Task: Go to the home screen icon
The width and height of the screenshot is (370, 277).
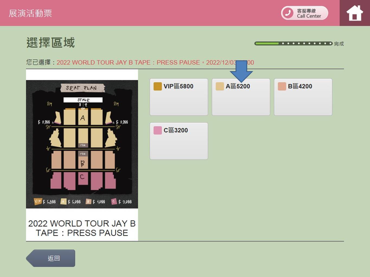Action: [x=355, y=13]
